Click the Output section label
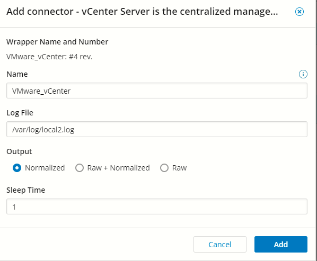The width and height of the screenshot is (317, 261). point(19,151)
